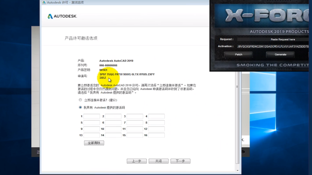This screenshot has height=175, width=312.
Task: Go back with the 上一步 button
Action: point(136,161)
